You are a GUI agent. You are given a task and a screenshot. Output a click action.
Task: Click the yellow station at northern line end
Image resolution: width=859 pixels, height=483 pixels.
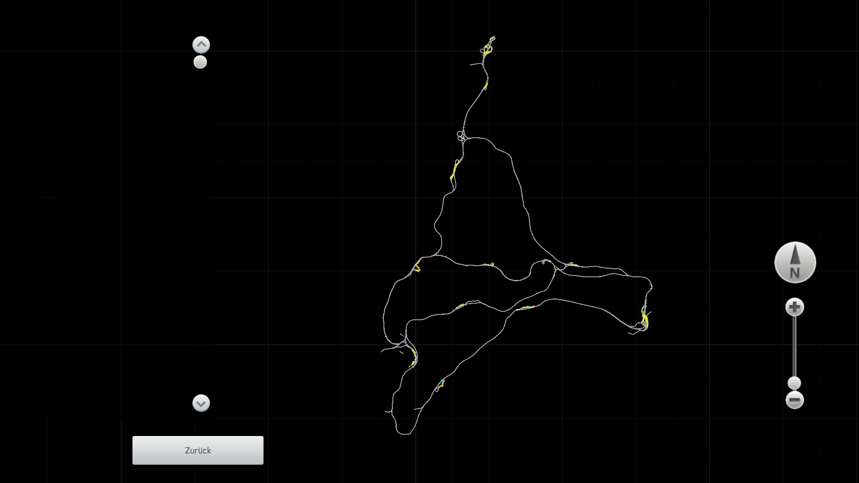point(488,49)
